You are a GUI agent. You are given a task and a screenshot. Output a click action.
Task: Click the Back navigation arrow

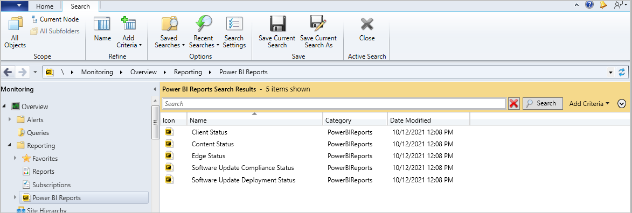(8, 72)
